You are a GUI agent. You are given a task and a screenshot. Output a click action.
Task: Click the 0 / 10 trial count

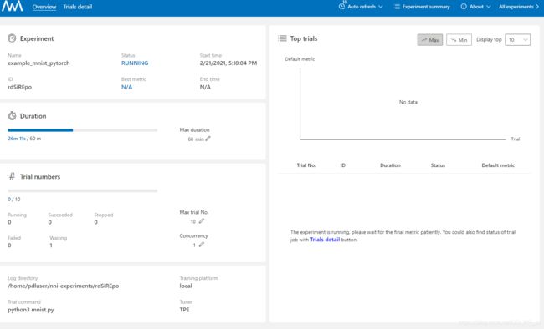coord(14,199)
